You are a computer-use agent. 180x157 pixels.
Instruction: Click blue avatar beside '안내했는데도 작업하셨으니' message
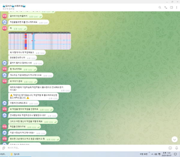(x=4, y=115)
